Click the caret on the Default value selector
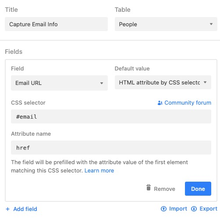This screenshot has height=218, width=220. (x=205, y=82)
